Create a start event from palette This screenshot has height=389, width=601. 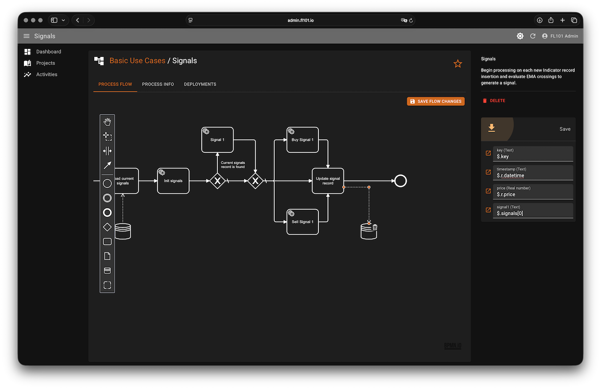tap(107, 183)
